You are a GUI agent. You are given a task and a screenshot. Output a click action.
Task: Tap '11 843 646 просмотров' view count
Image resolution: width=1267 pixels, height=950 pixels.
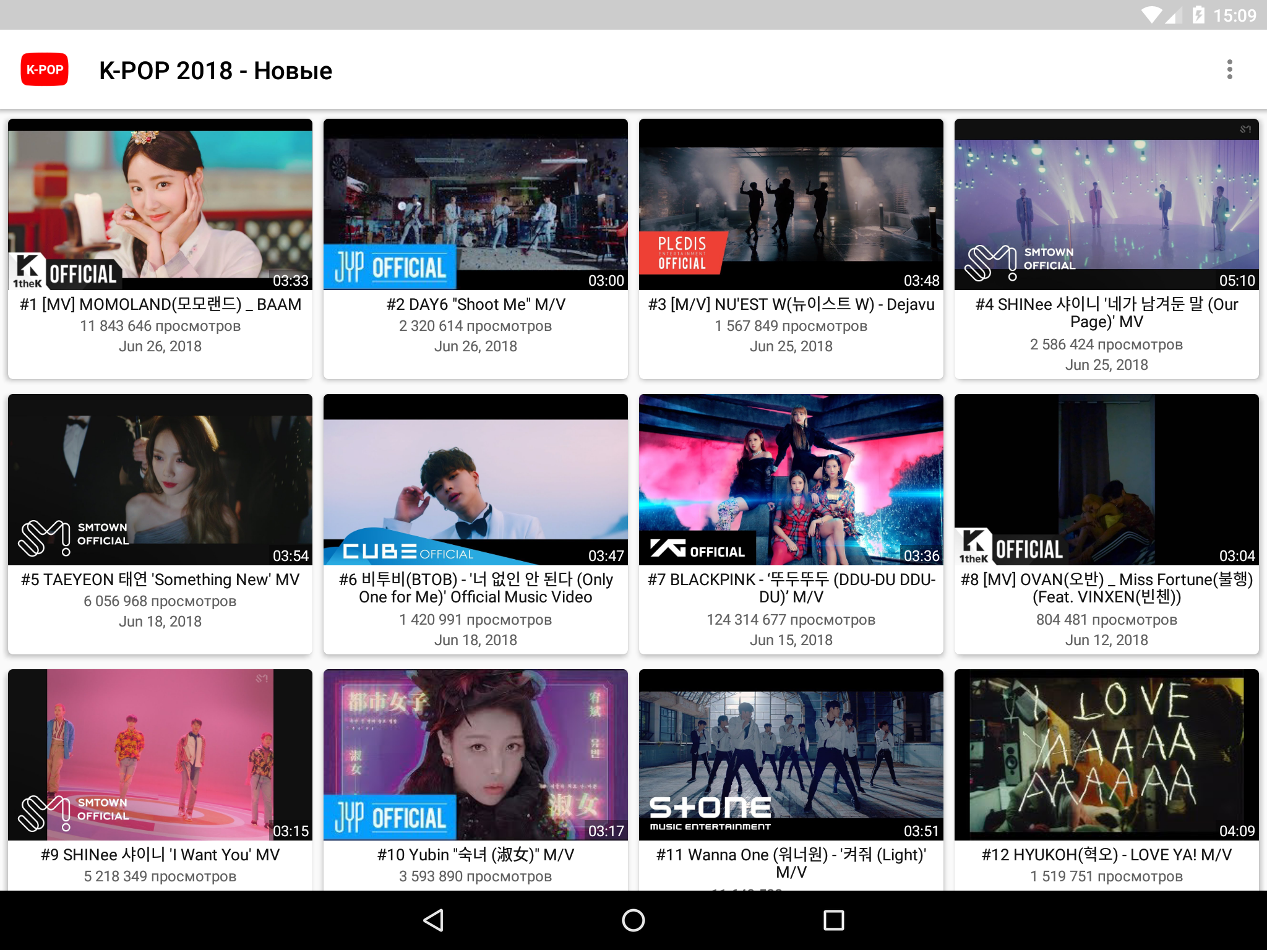[x=160, y=326]
